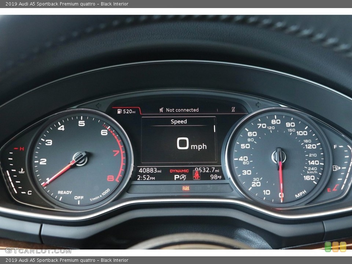The image size is (352, 264).
Task: Click the F mark on fuel gauge
Action: [x=335, y=147]
